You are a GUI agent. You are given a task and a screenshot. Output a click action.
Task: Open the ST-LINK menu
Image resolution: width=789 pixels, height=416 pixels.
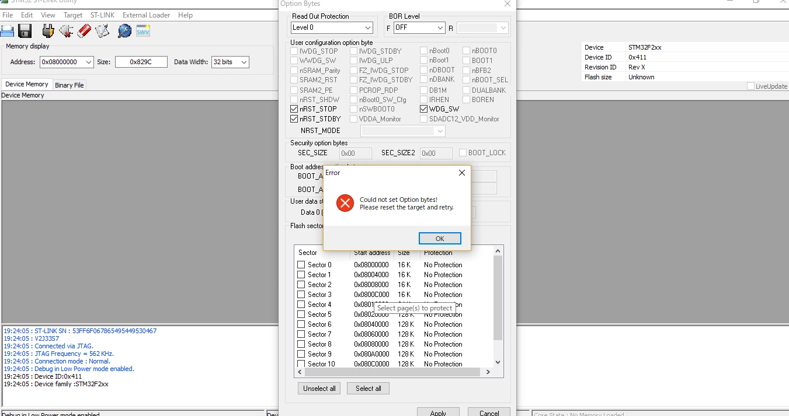103,15
